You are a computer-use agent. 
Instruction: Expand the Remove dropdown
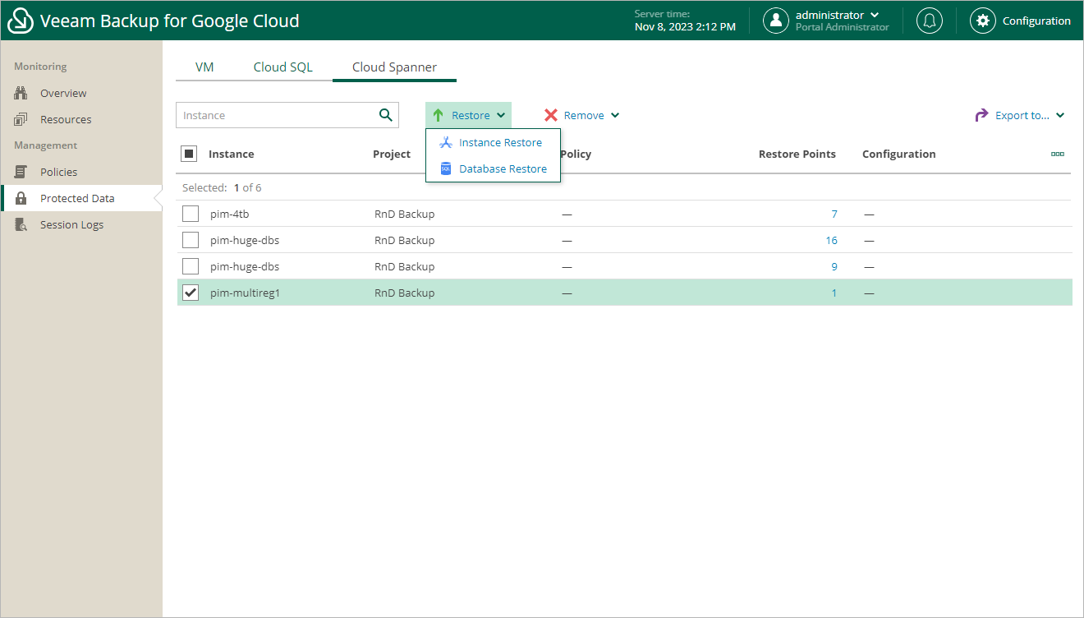(582, 115)
